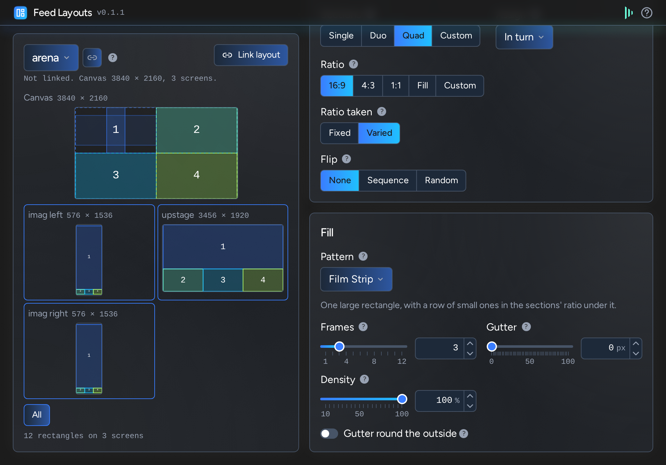666x465 pixels.
Task: Select the upstage screen preview
Action: (223, 252)
